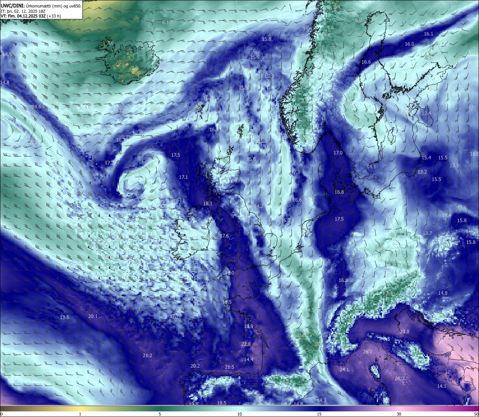This screenshot has width=479, height=417.
Task: Click the 17.2 value on the map
Action: click(x=109, y=163)
